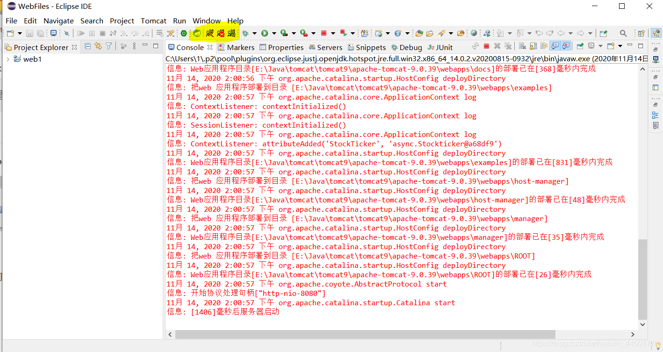The image size is (663, 352).
Task: Click the Console horizontal scrollbar thumb
Action: pyautogui.click(x=365, y=334)
